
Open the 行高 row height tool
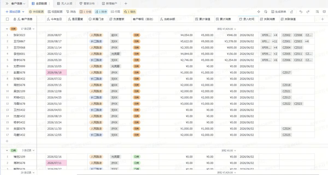[x=115, y=12]
